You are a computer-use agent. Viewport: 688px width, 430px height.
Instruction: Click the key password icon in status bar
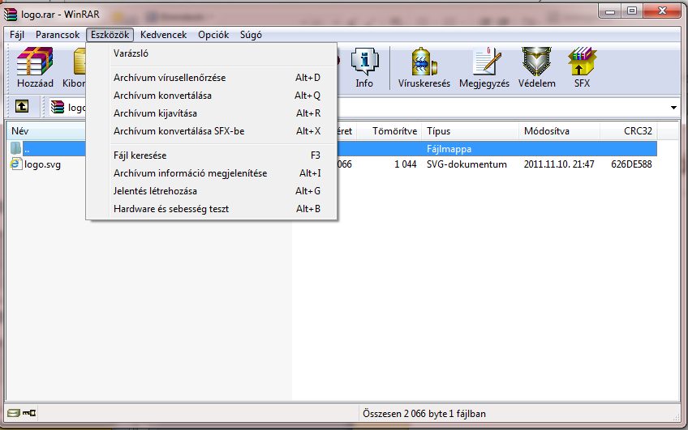pyautogui.click(x=29, y=413)
